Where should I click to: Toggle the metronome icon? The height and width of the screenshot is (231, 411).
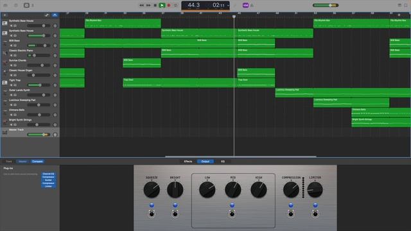(252, 5)
